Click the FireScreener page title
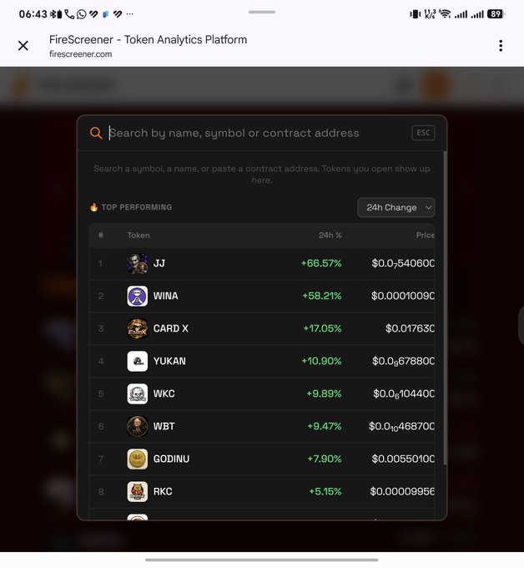The height and width of the screenshot is (568, 524). click(148, 39)
